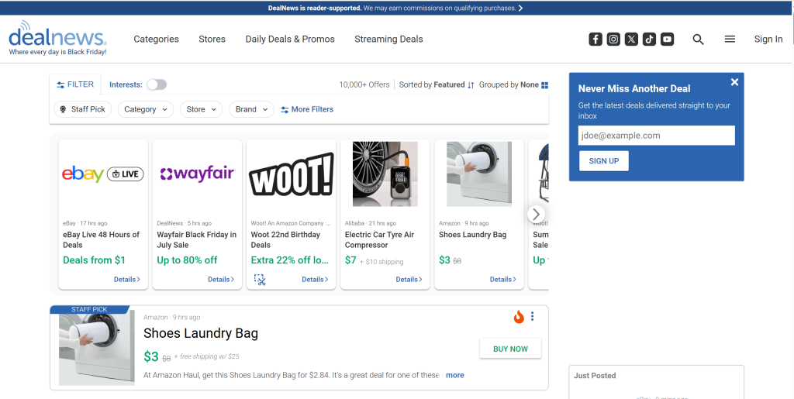Viewport: 794px width, 399px height.
Task: Click the Shoes Laundry Bag headline
Action: (x=201, y=333)
